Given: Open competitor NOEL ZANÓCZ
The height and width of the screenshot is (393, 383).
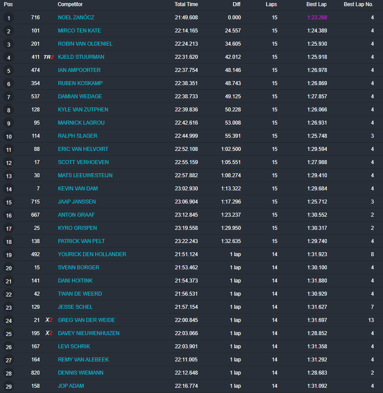Looking at the screenshot, I should pos(76,18).
